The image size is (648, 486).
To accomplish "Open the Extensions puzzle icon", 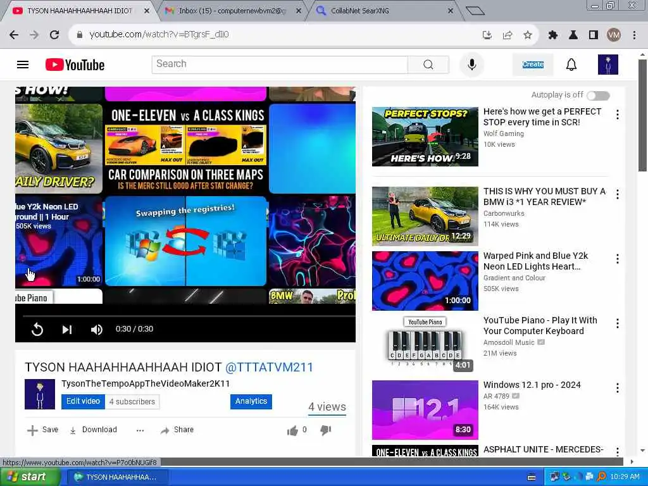I will pos(552,35).
